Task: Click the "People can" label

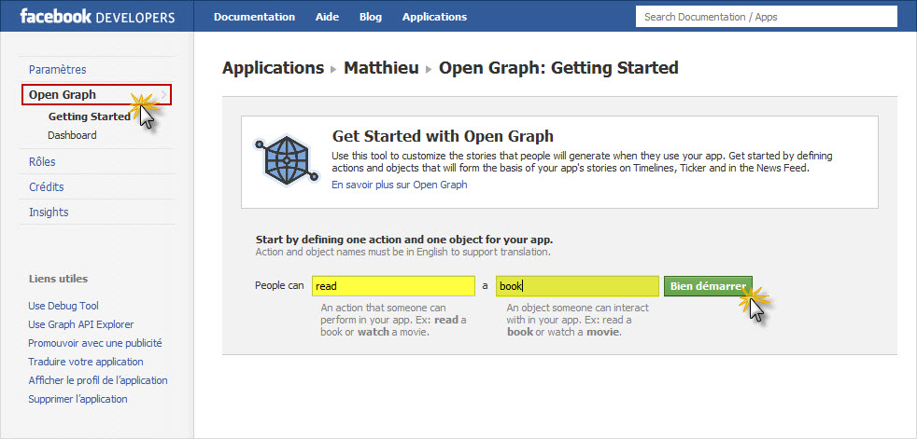Action: 279,285
